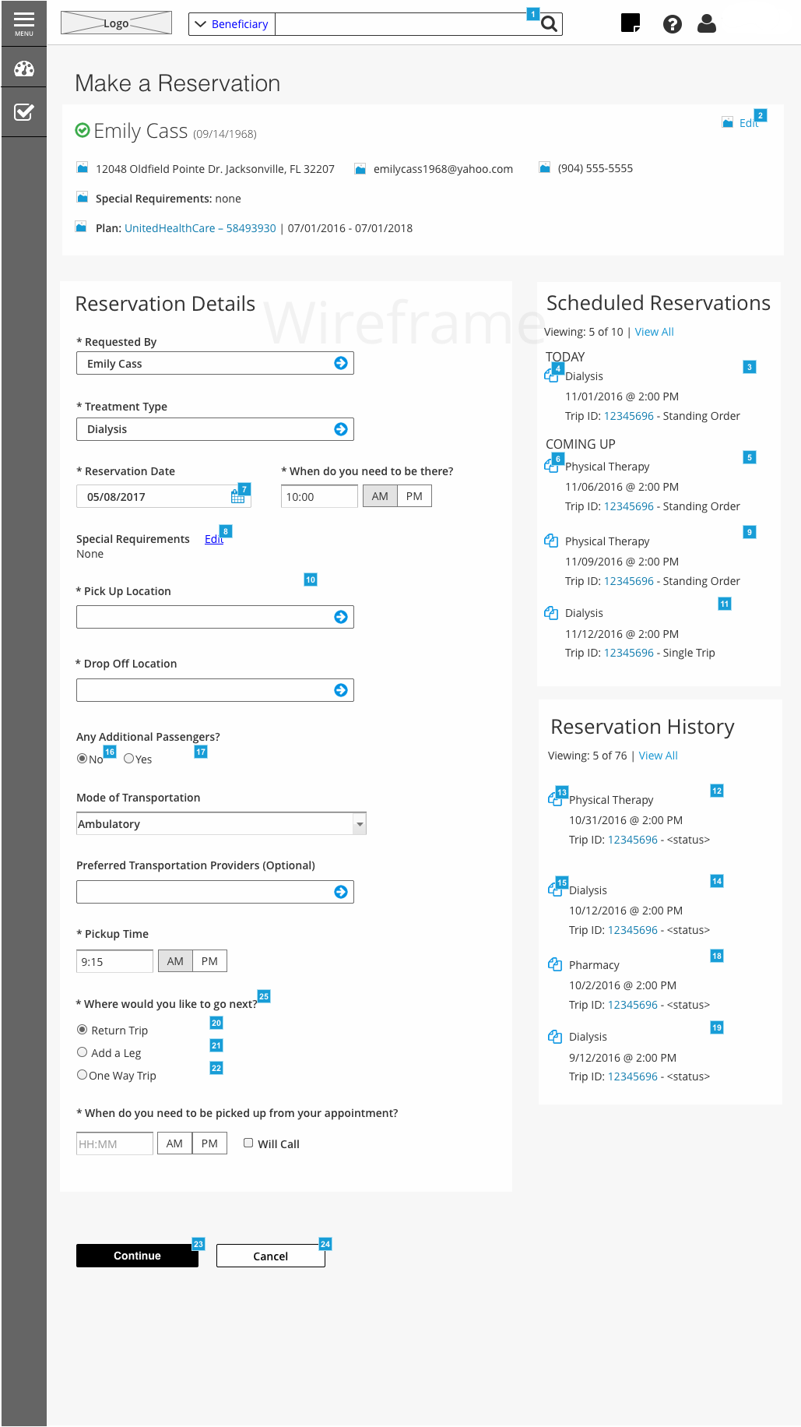801x1427 pixels.
Task: Open the Mode of Transportation Ambulatory dropdown
Action: [221, 823]
